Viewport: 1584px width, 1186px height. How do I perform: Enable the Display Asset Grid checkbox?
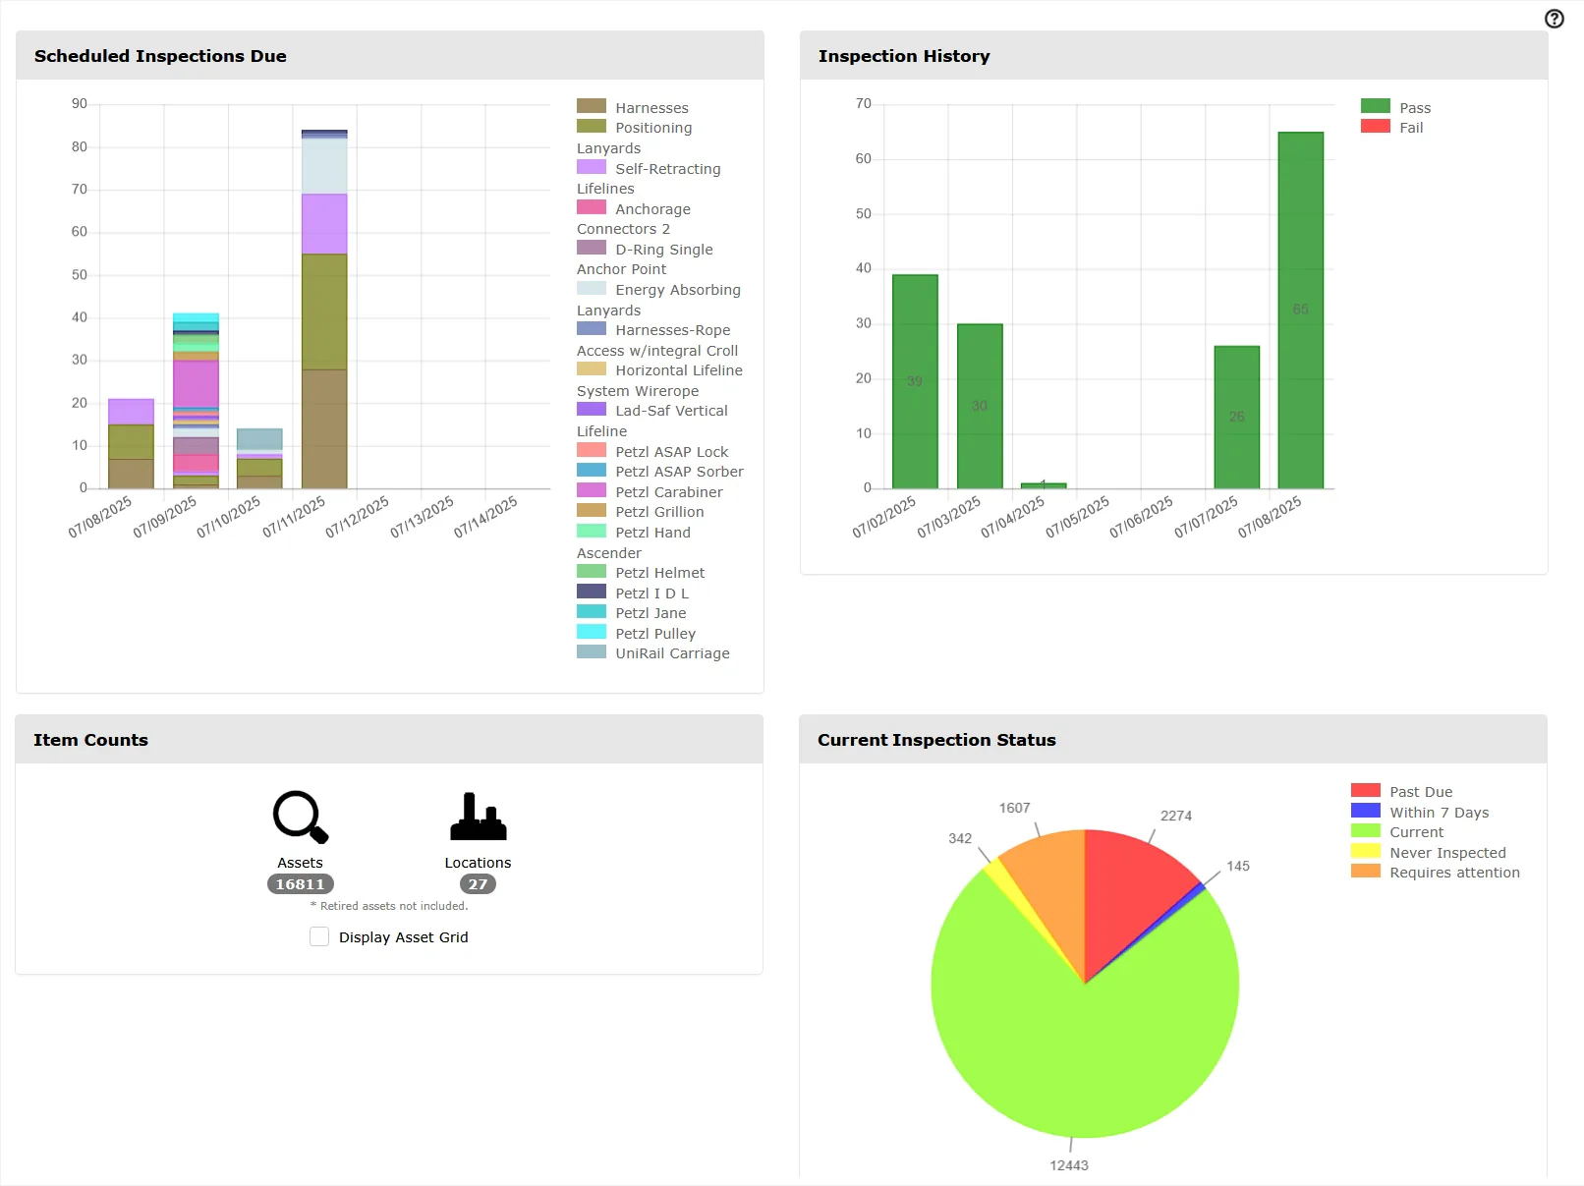click(x=319, y=936)
